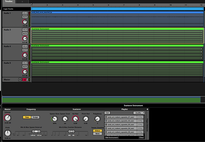The image size is (205, 142).
Task: Click the Audio 5 track volume knob
Action: [x=25, y=72]
